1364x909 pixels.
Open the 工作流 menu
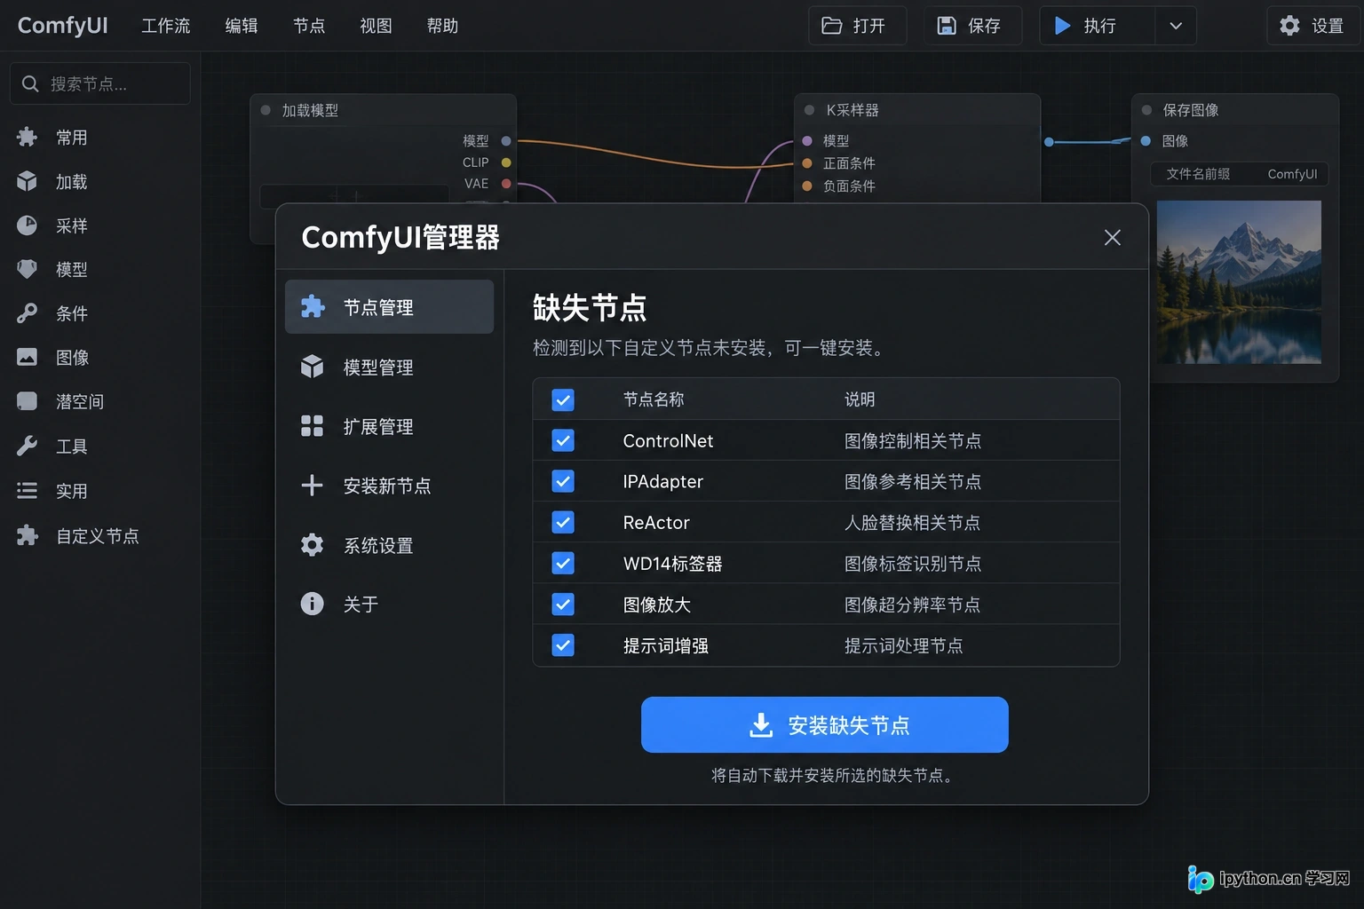(x=166, y=26)
